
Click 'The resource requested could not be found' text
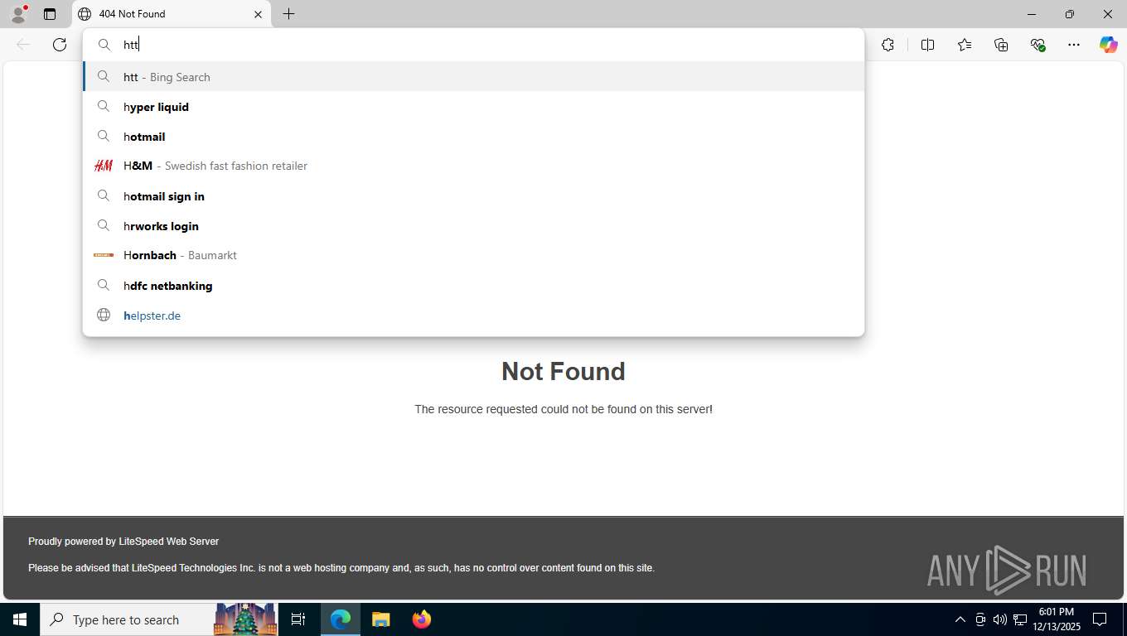click(563, 409)
